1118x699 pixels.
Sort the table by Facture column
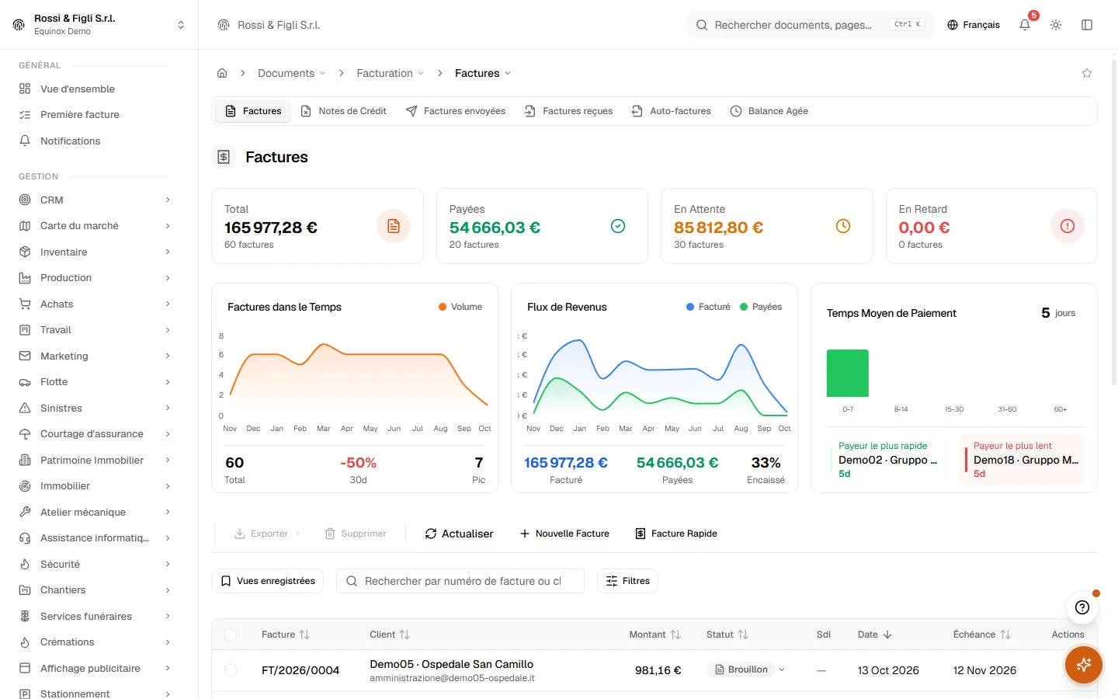point(286,635)
